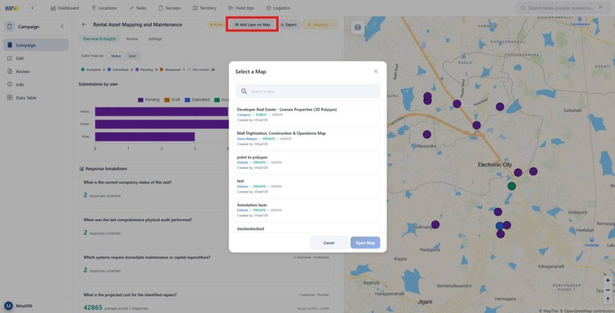Click the blue marker on the map
The height and width of the screenshot is (313, 615).
coord(499,226)
